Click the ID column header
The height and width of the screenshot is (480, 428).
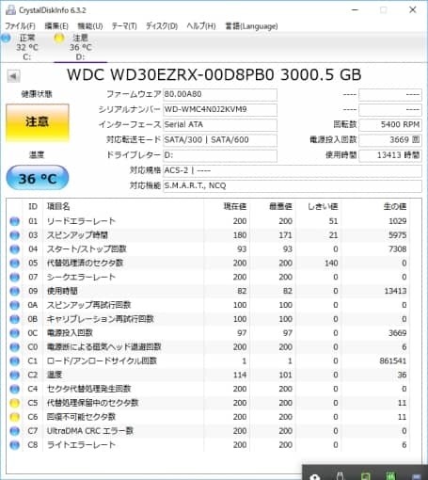pos(33,206)
